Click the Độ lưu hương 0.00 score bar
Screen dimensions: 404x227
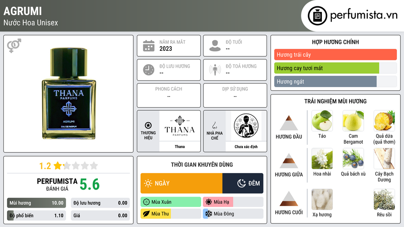click(100, 203)
